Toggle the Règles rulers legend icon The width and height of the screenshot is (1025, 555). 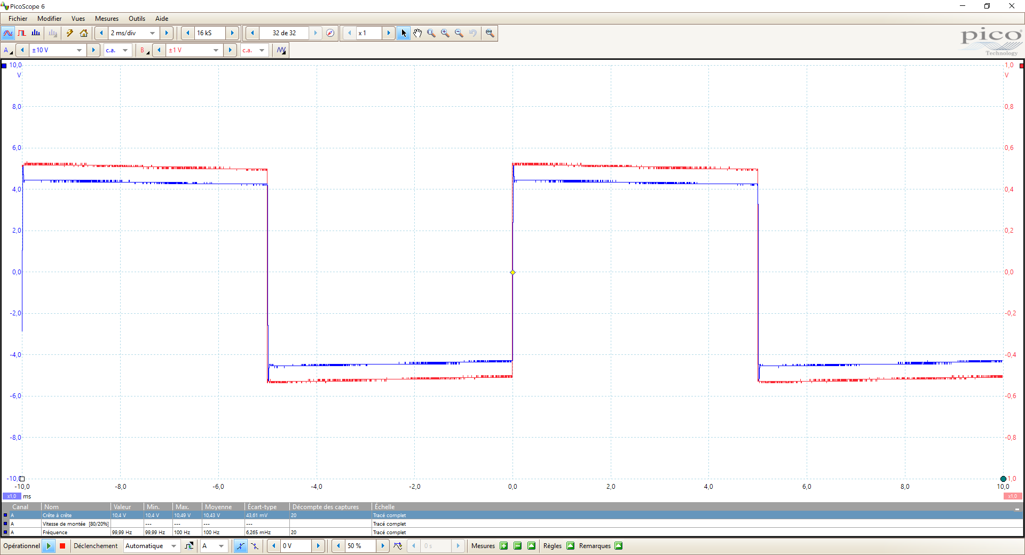coord(570,546)
